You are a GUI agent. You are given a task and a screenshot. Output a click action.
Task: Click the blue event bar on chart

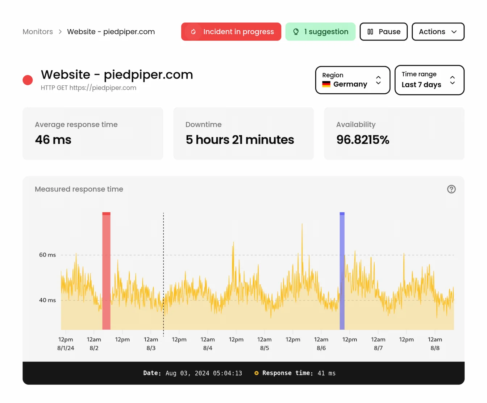(x=342, y=271)
